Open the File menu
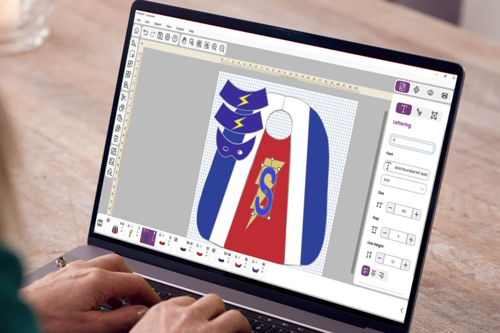Image resolution: width=500 pixels, height=333 pixels. click(x=139, y=20)
